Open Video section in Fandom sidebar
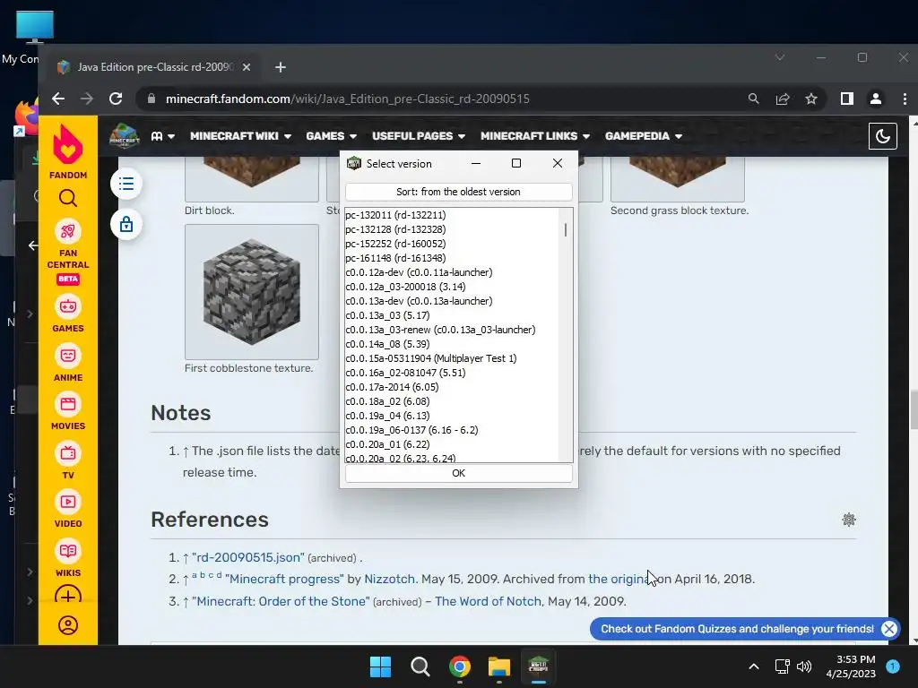This screenshot has height=688, width=918. [68, 510]
